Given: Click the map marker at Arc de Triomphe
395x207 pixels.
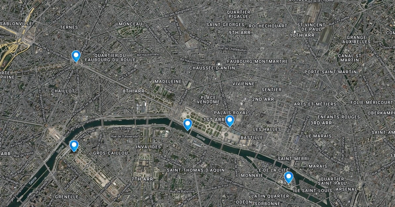Looking at the screenshot, I should click(x=76, y=56).
